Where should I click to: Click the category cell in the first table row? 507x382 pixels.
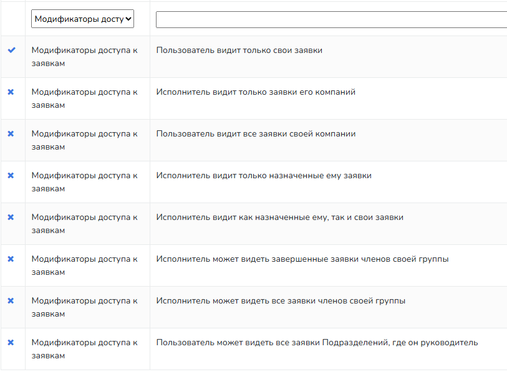pos(85,57)
